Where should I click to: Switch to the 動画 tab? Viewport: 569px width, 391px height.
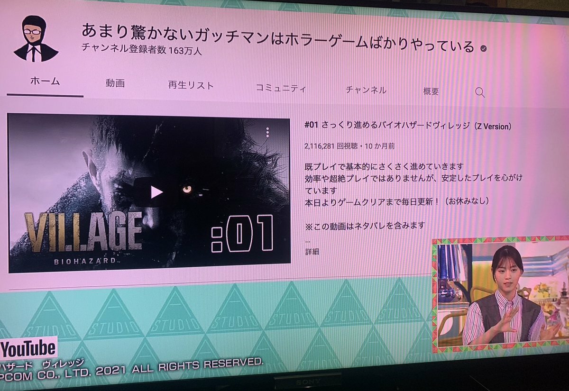pyautogui.click(x=115, y=83)
